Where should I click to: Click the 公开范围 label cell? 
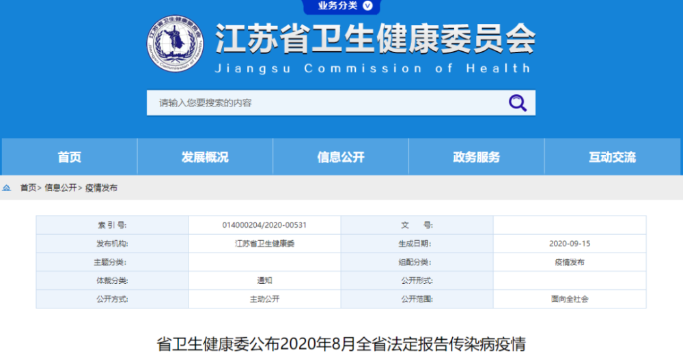point(417,299)
